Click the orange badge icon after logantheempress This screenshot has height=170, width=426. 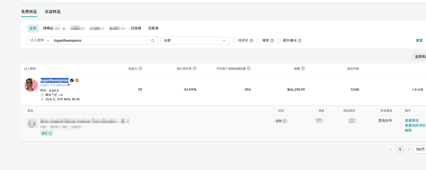[77, 80]
